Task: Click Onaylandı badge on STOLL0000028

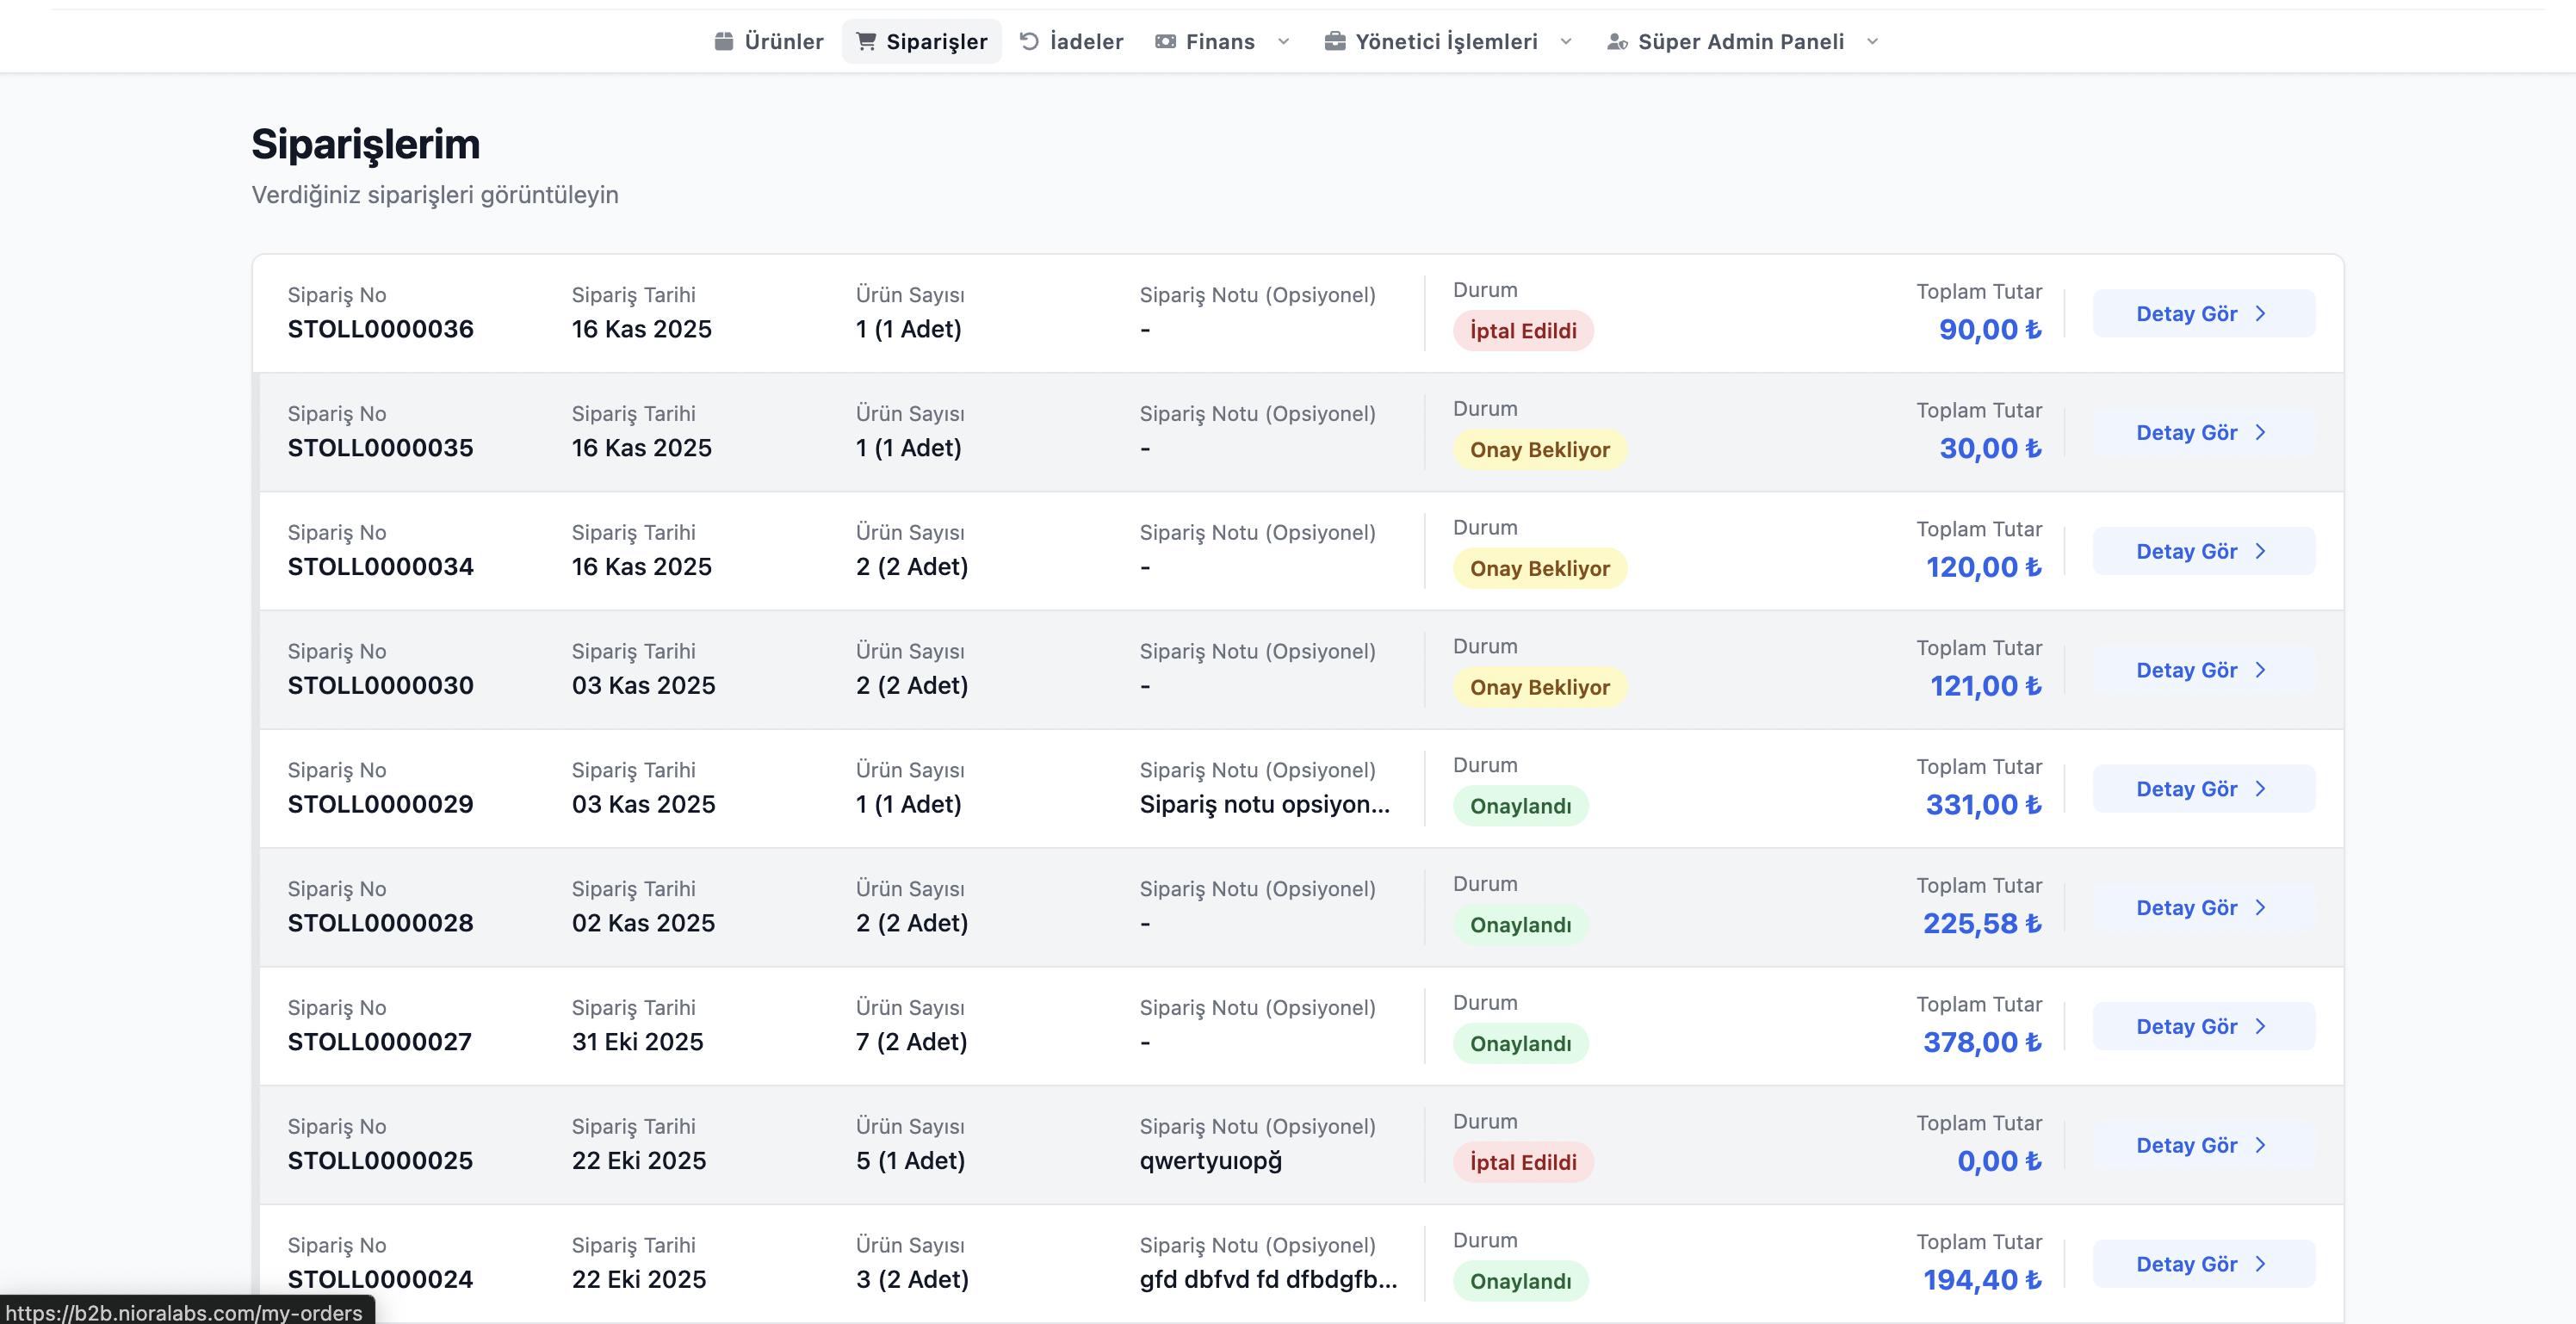Action: pyautogui.click(x=1520, y=925)
